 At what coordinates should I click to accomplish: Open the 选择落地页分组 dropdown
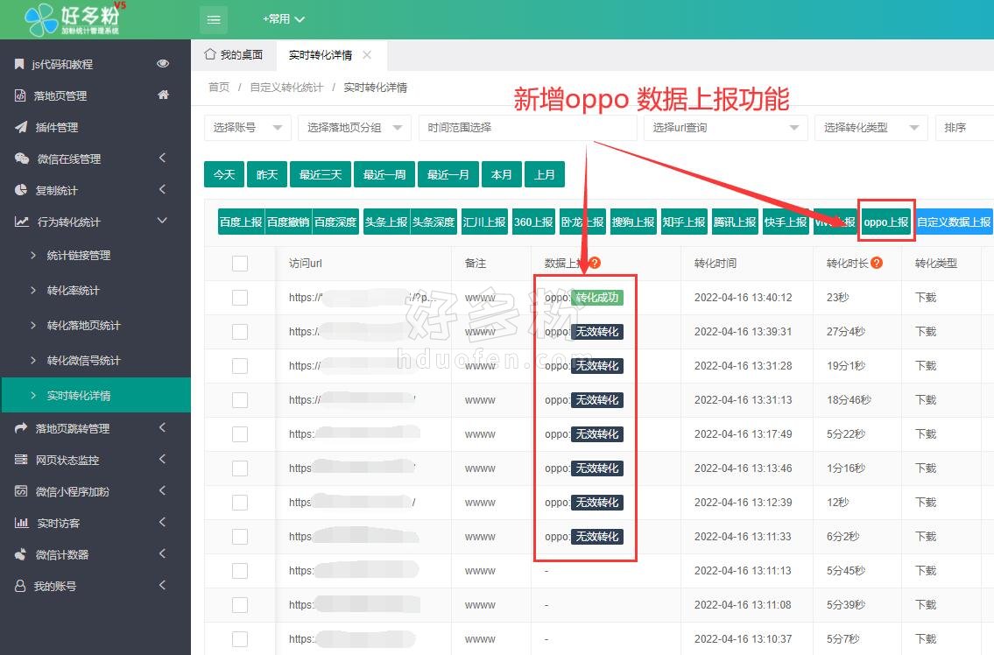pos(355,128)
